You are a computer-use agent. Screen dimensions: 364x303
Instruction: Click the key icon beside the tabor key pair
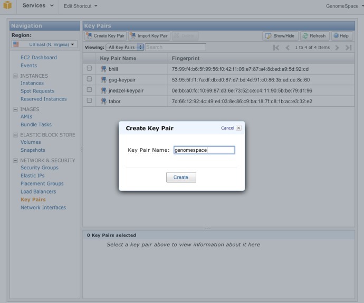pyautogui.click(x=104, y=101)
